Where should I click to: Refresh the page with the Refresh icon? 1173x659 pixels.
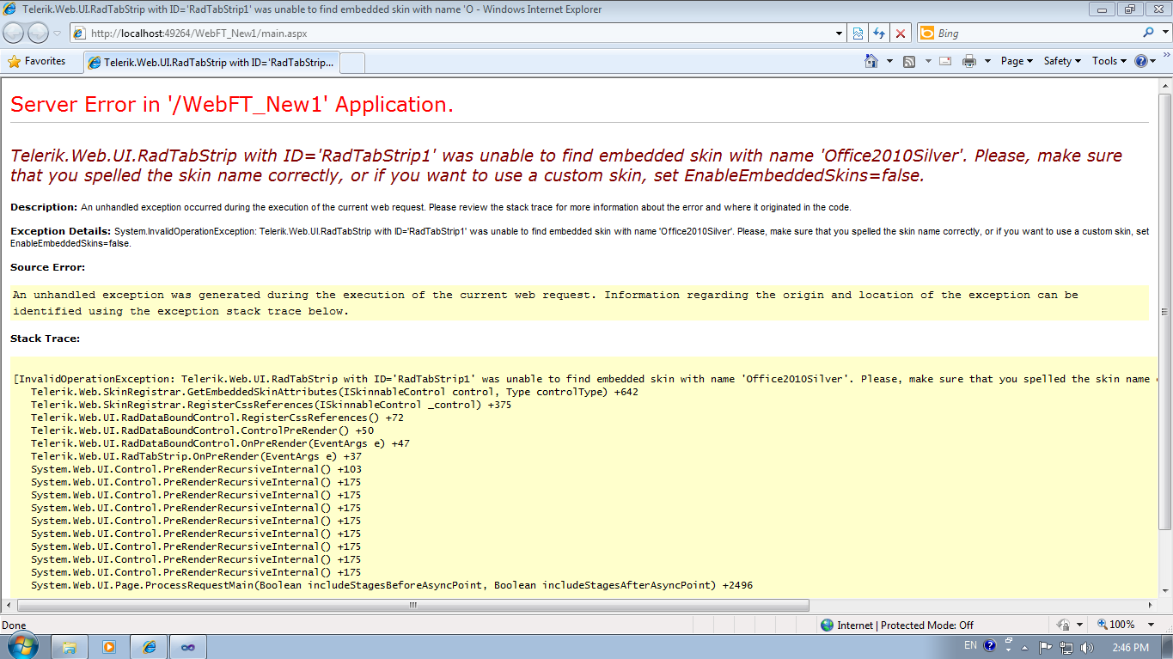click(x=878, y=34)
